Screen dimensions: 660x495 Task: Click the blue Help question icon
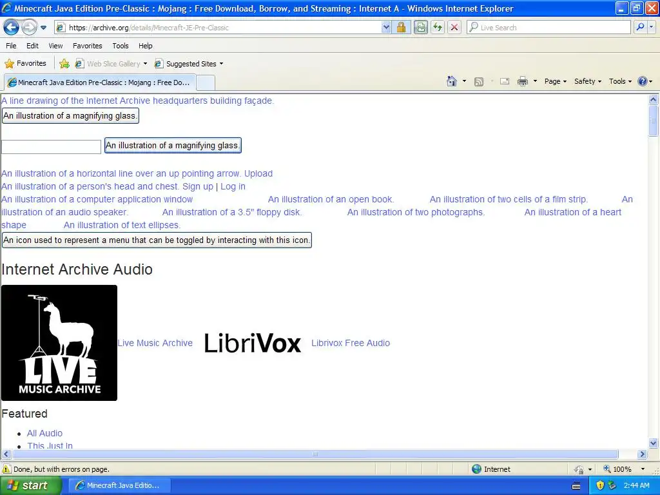[643, 81]
